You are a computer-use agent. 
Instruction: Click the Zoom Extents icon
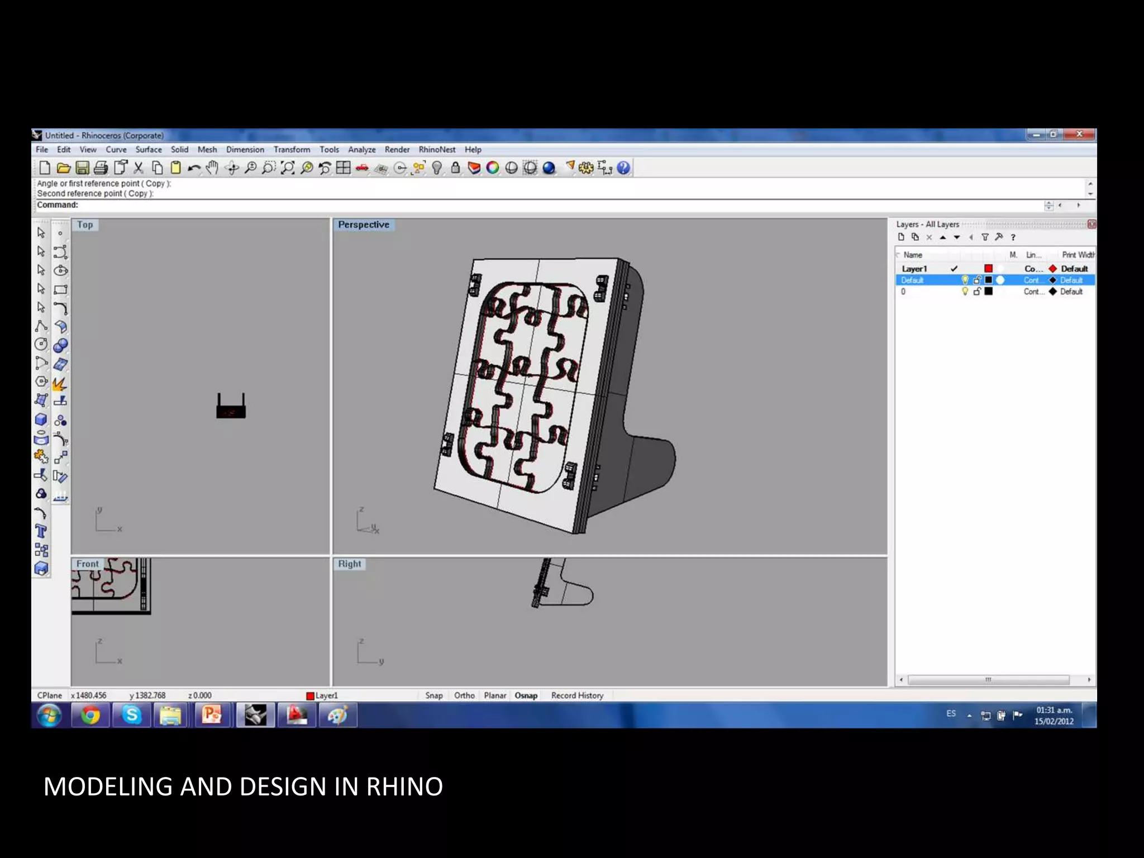tap(288, 168)
